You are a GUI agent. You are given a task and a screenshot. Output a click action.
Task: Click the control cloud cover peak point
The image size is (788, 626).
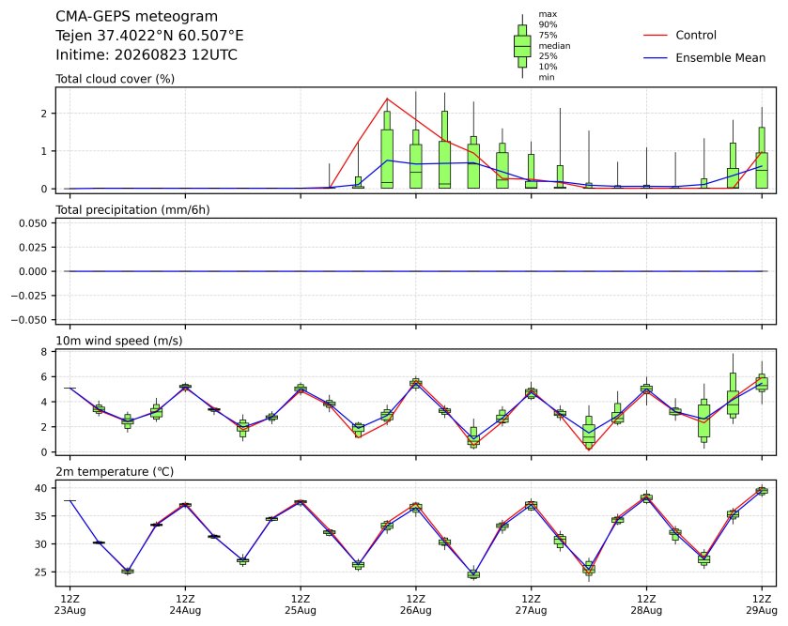(x=387, y=99)
